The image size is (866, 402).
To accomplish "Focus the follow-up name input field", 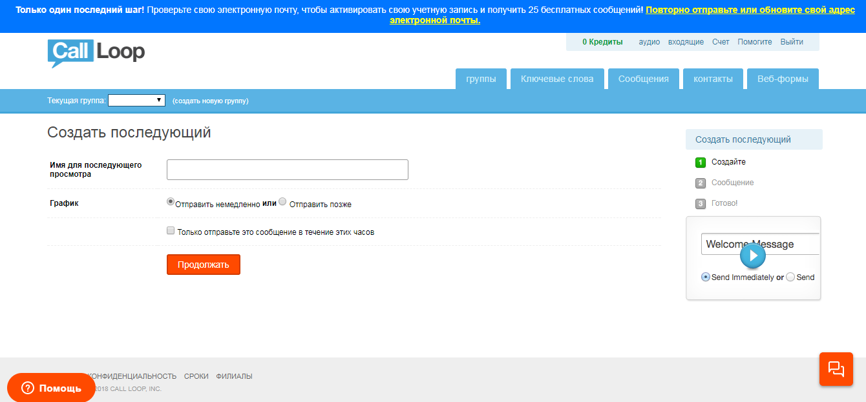I will point(288,170).
